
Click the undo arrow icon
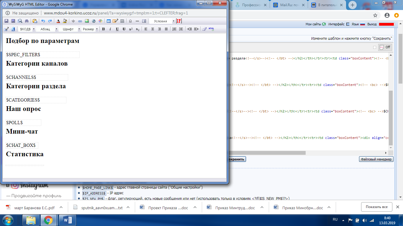tap(43, 21)
